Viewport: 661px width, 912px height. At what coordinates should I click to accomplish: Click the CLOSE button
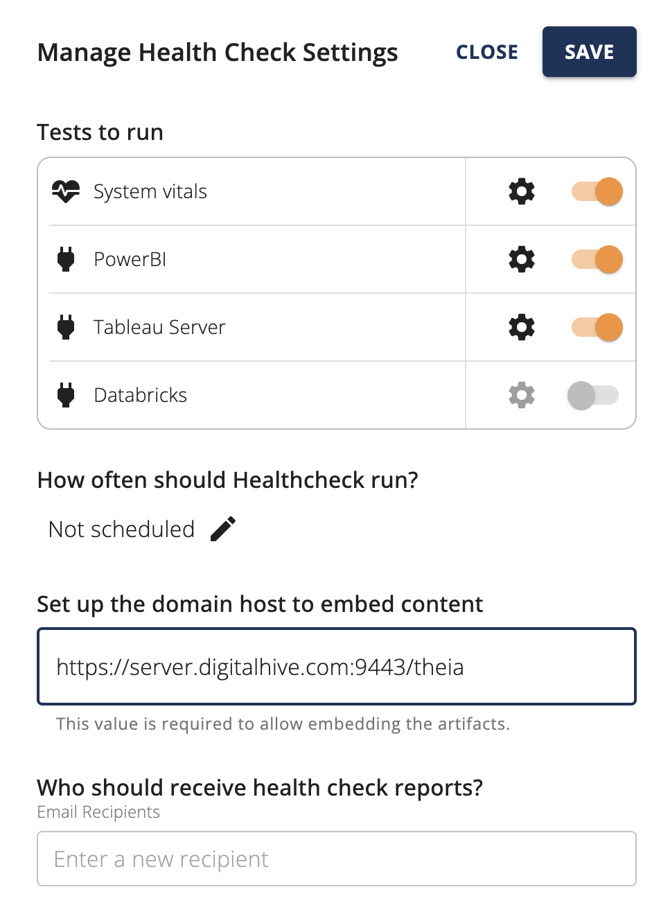coord(487,52)
